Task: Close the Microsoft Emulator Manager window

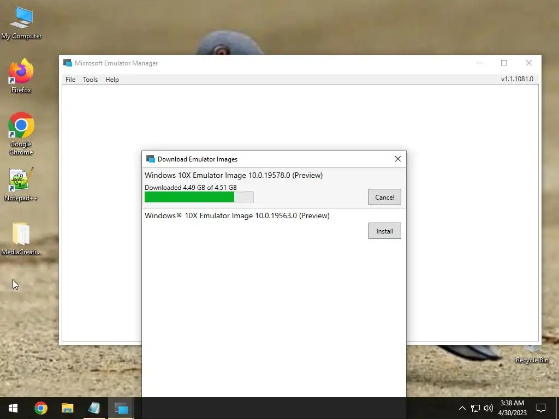Action: (x=528, y=63)
